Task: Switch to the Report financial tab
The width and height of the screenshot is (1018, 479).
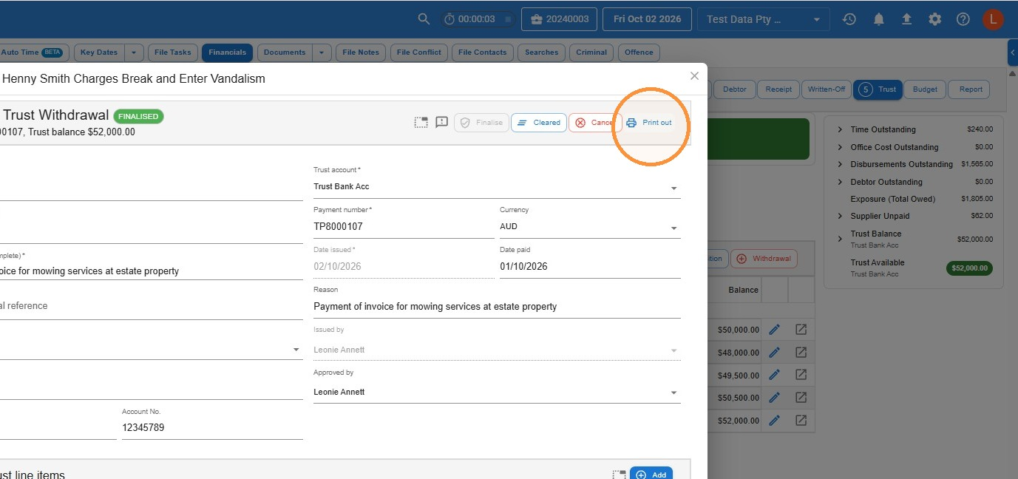Action: coord(971,89)
